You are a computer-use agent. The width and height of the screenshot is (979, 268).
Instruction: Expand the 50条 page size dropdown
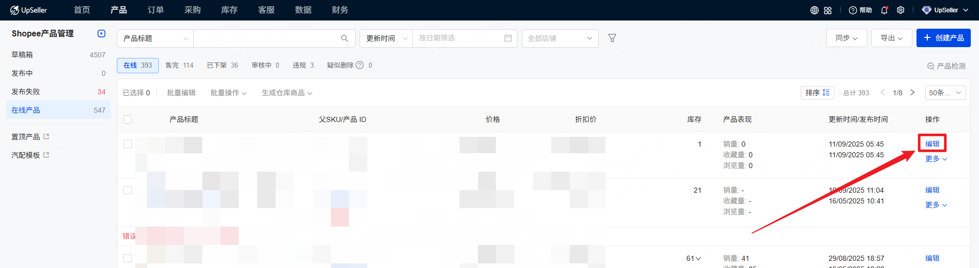(945, 93)
